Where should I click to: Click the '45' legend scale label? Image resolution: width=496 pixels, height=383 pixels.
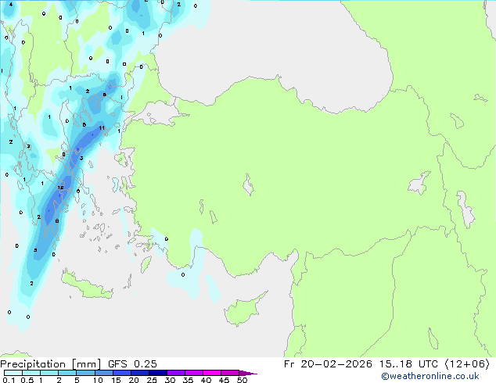click(224, 380)
